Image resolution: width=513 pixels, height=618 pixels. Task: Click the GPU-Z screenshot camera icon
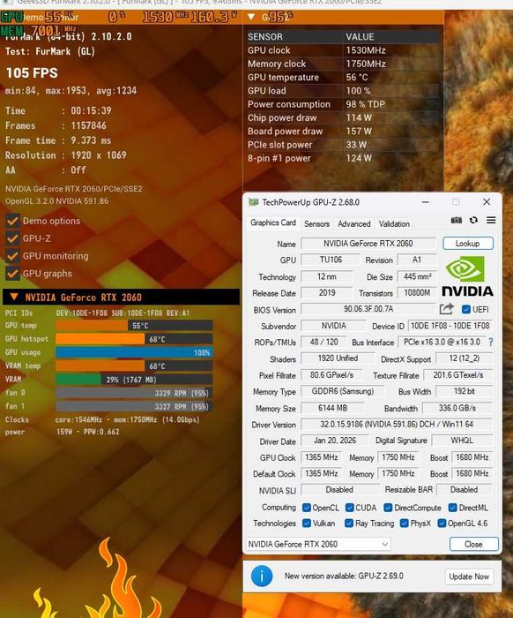pyautogui.click(x=457, y=220)
